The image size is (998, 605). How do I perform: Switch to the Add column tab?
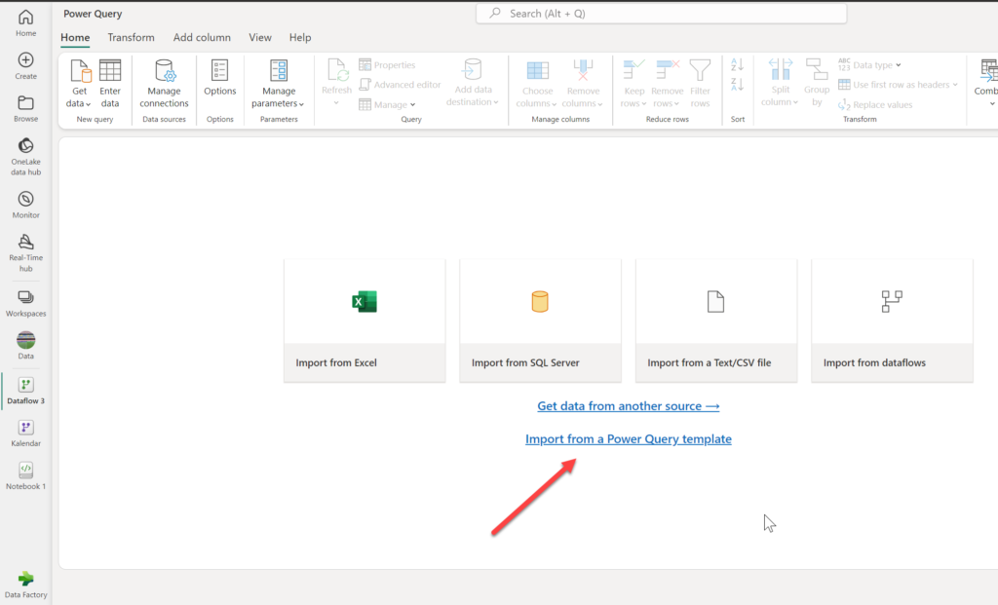click(x=202, y=38)
